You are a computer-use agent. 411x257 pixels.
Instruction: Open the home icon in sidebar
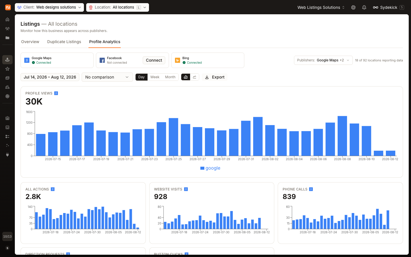[x=7, y=19]
